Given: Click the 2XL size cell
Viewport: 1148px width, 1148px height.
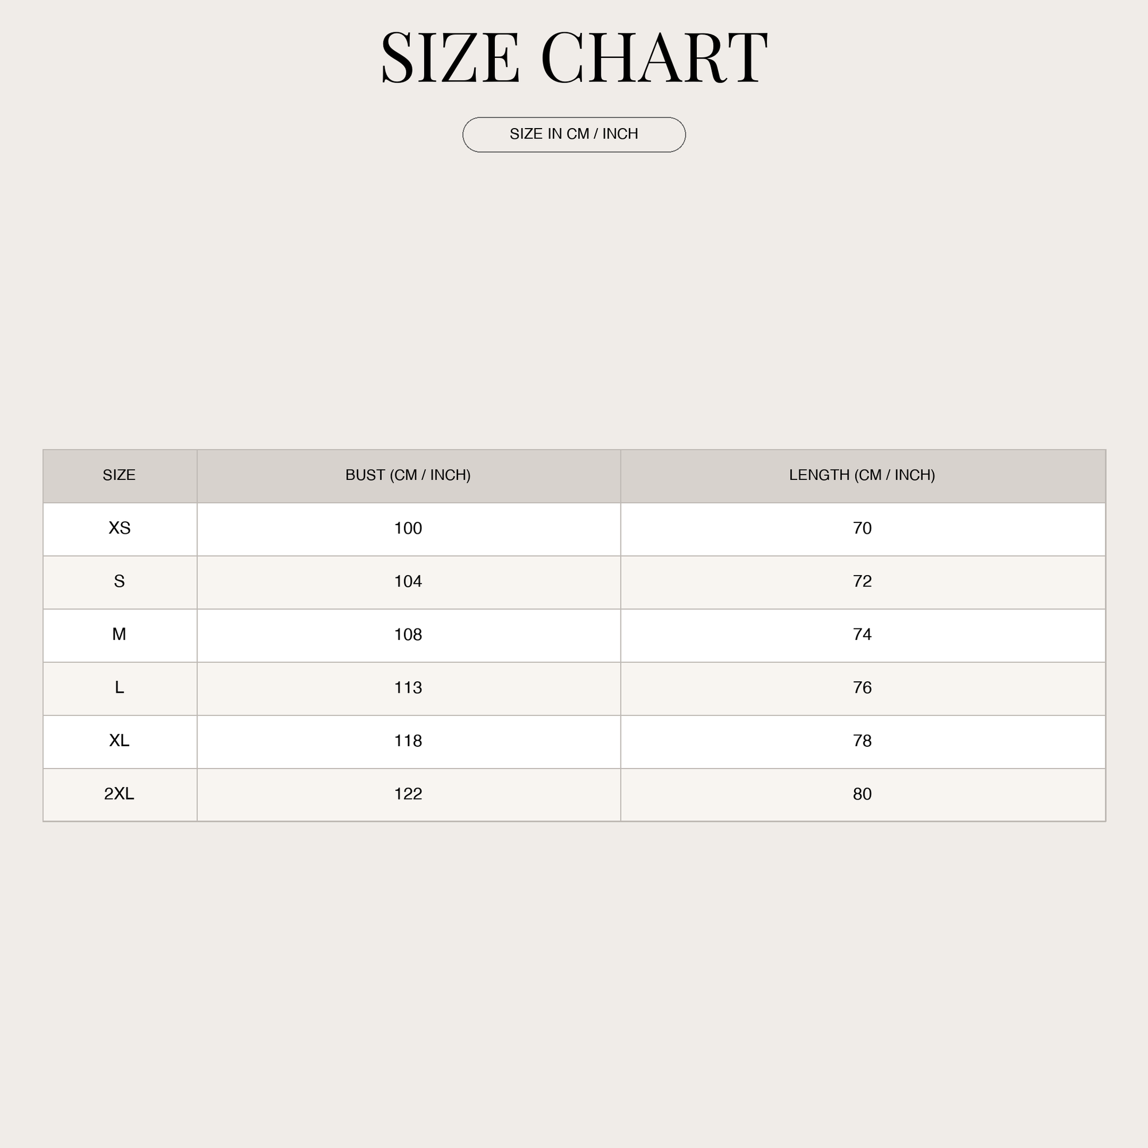Looking at the screenshot, I should coord(119,795).
